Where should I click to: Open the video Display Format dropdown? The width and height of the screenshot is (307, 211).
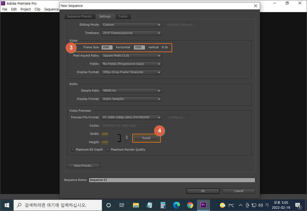131,72
